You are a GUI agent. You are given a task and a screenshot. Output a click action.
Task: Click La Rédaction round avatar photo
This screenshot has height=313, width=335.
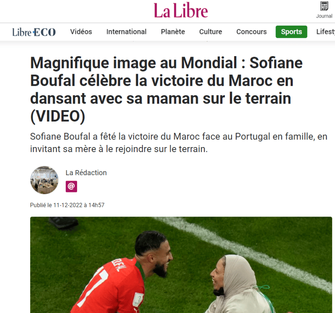[x=44, y=180]
